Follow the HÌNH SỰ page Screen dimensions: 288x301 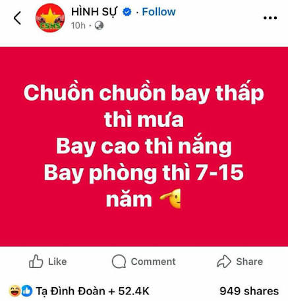(x=159, y=12)
